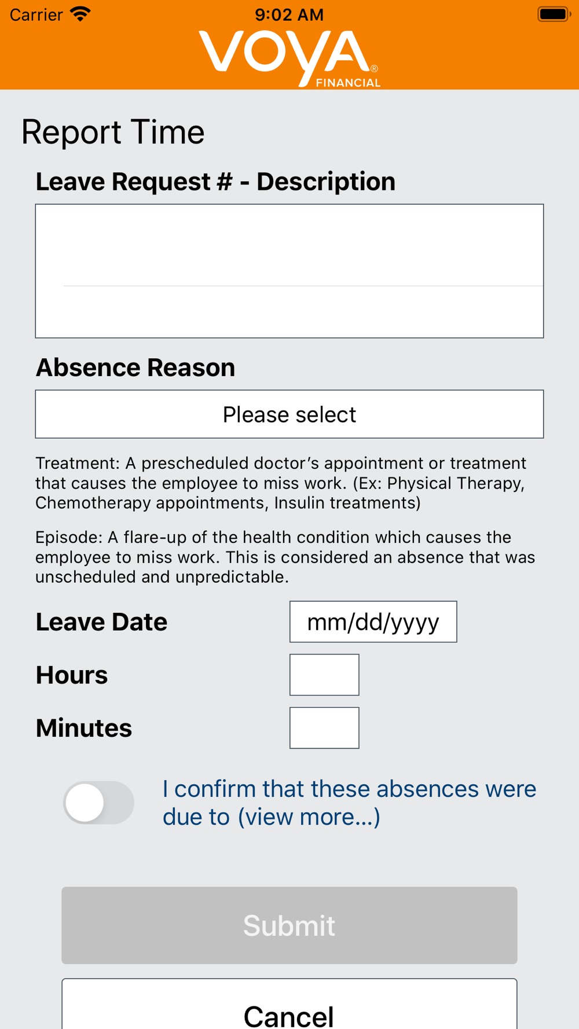Tap the disabled Submit button
Screen dimensions: 579x1029
[289, 925]
